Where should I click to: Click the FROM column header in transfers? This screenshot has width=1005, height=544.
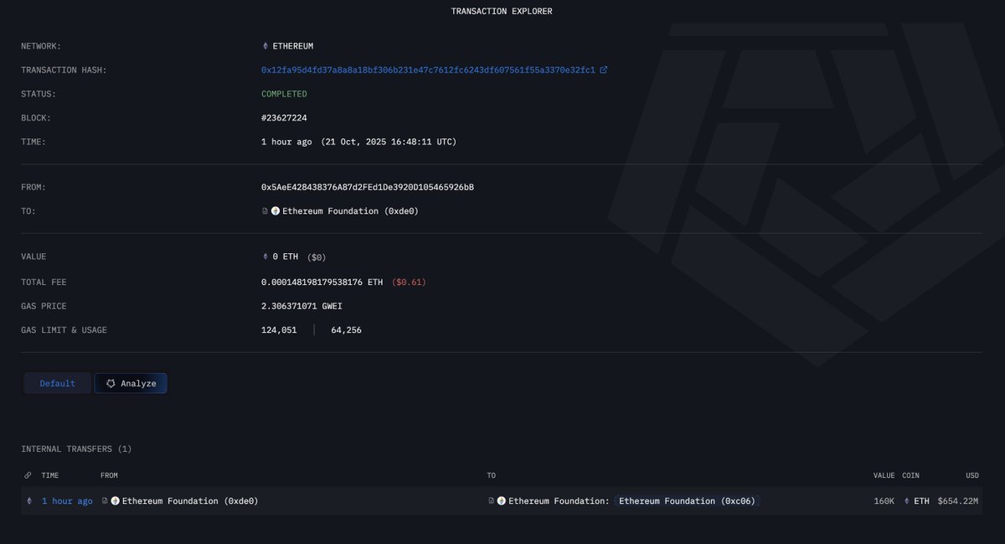click(x=109, y=475)
